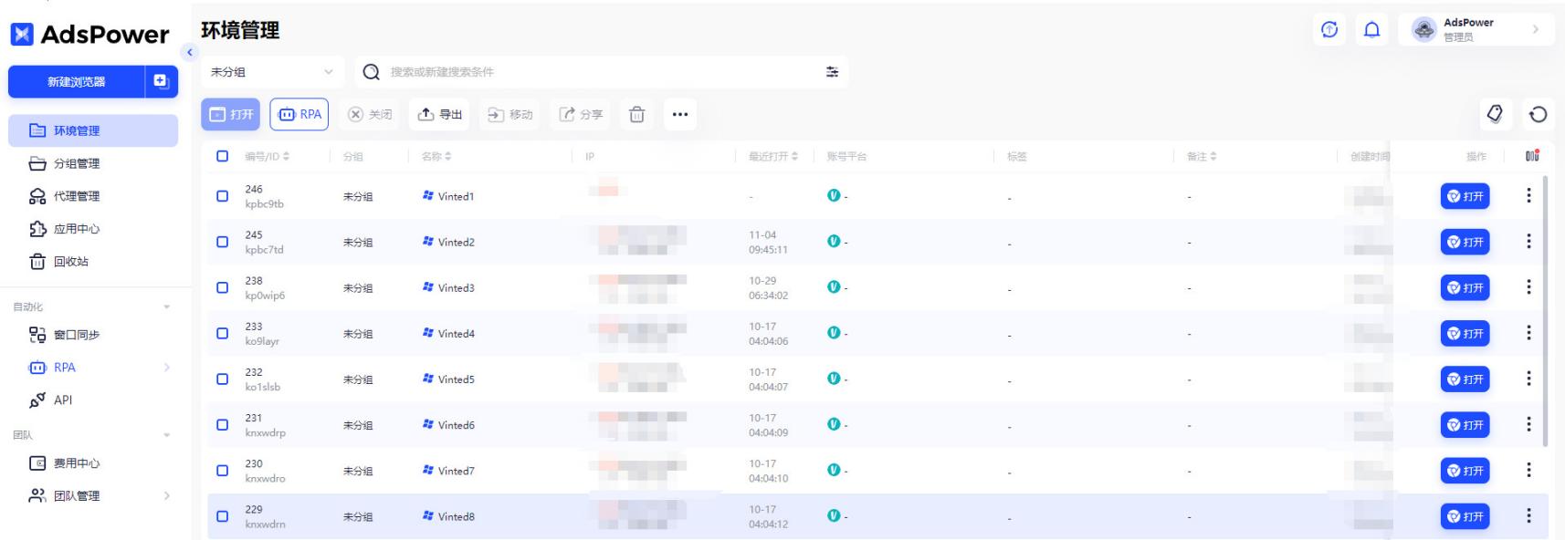Screen dimensions: 1565x540
Task: Check the box for profile 245 Vinted2
Action: (222, 242)
